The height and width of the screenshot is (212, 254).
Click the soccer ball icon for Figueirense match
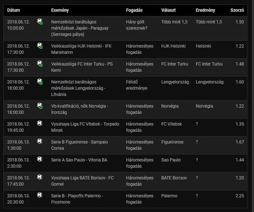point(40,141)
